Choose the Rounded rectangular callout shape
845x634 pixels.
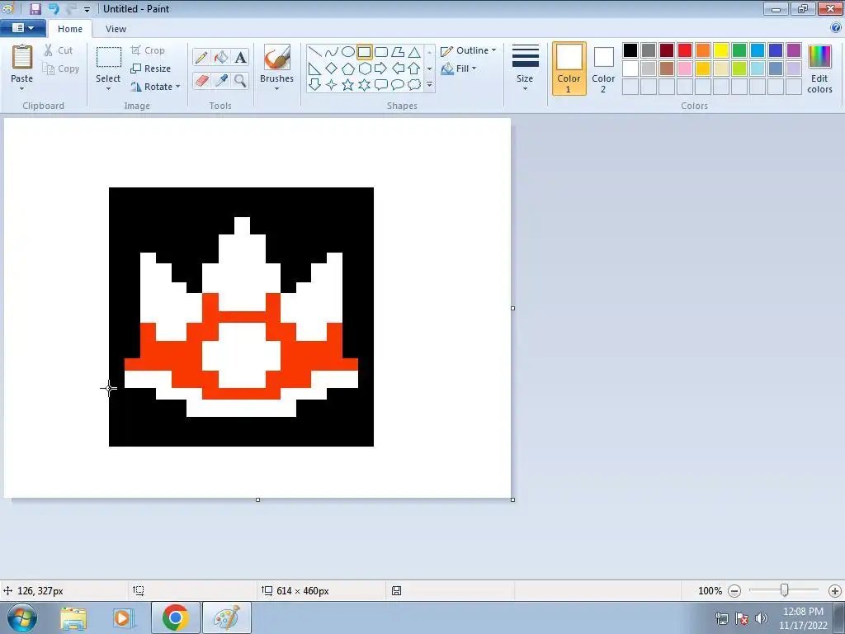(x=381, y=85)
